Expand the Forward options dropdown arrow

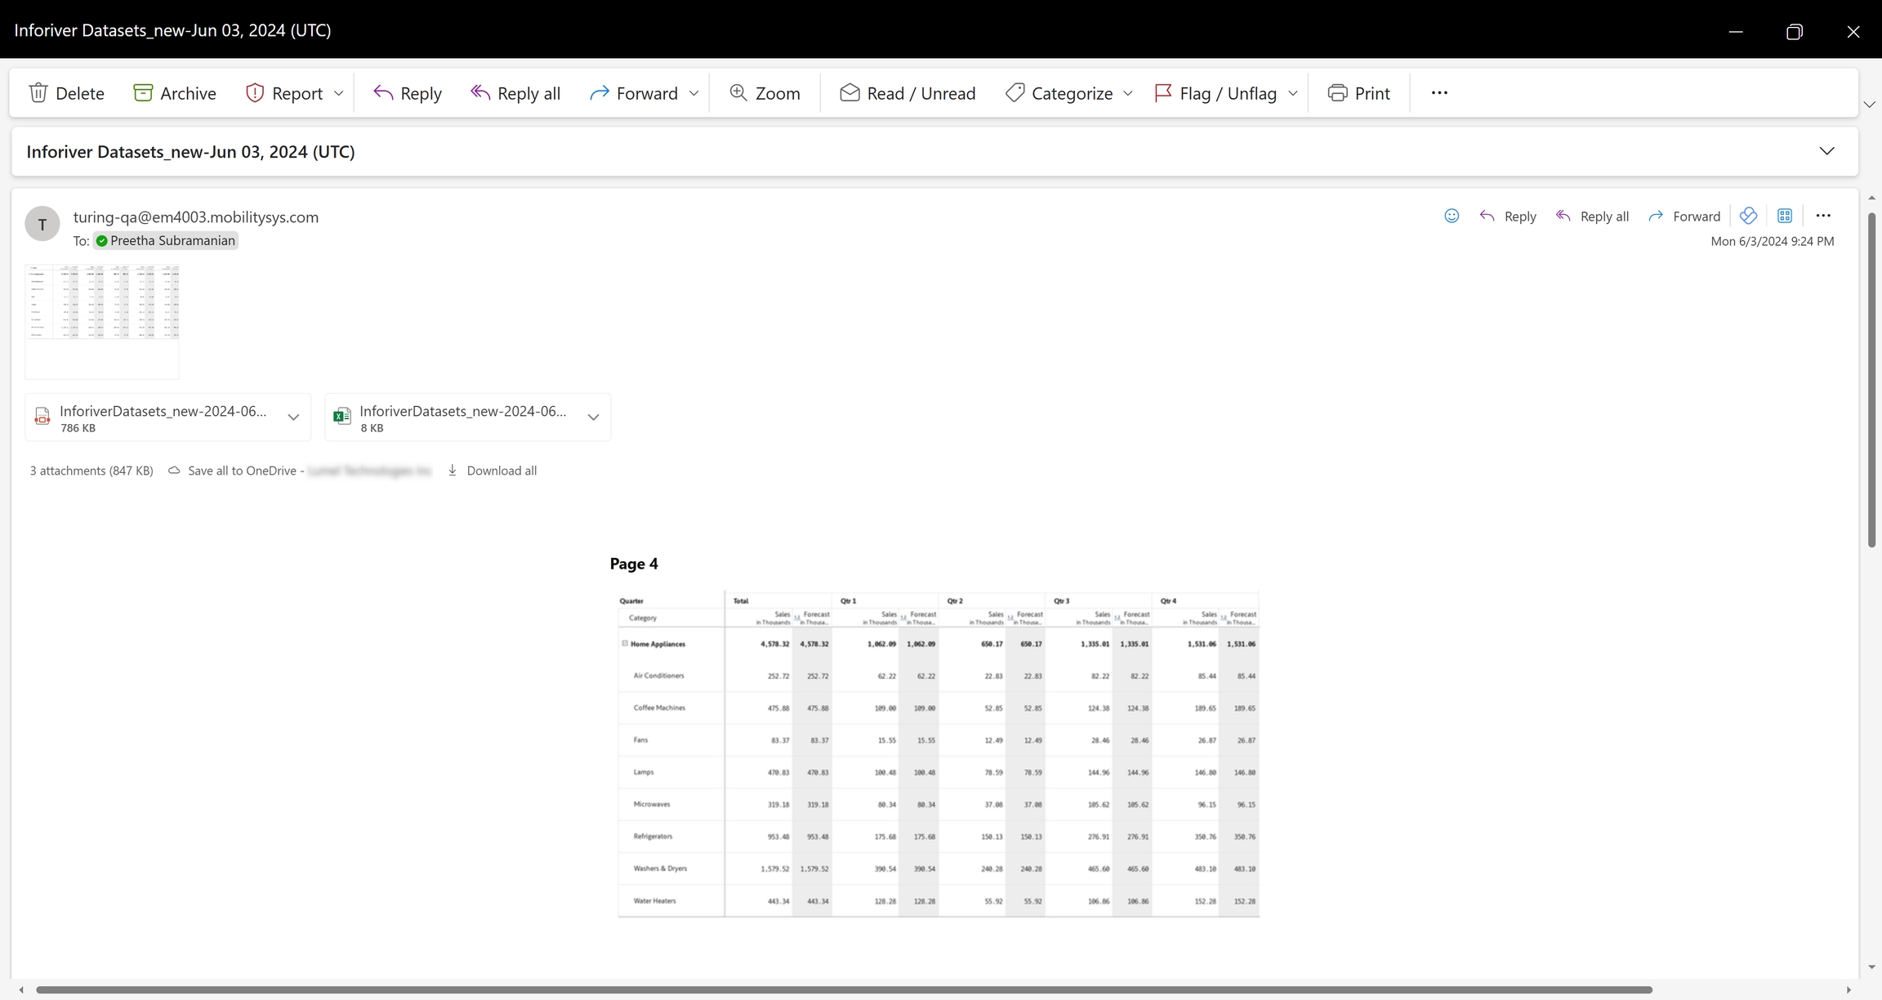coord(693,93)
